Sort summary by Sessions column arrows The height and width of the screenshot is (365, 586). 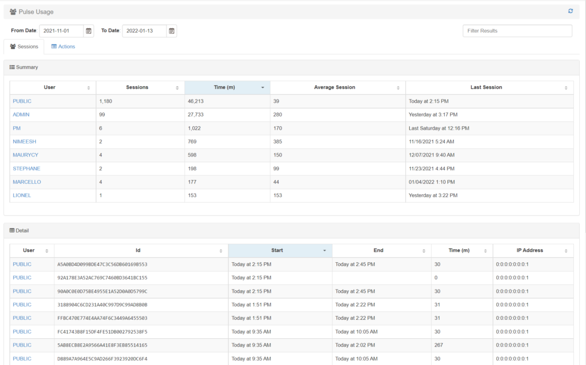pyautogui.click(x=177, y=88)
